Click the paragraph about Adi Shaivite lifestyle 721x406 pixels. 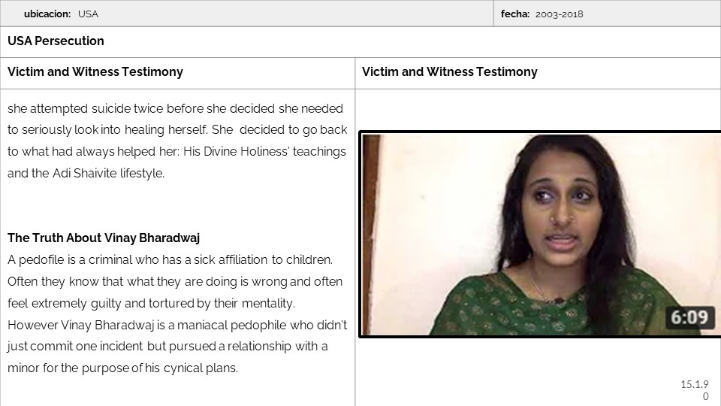[177, 141]
